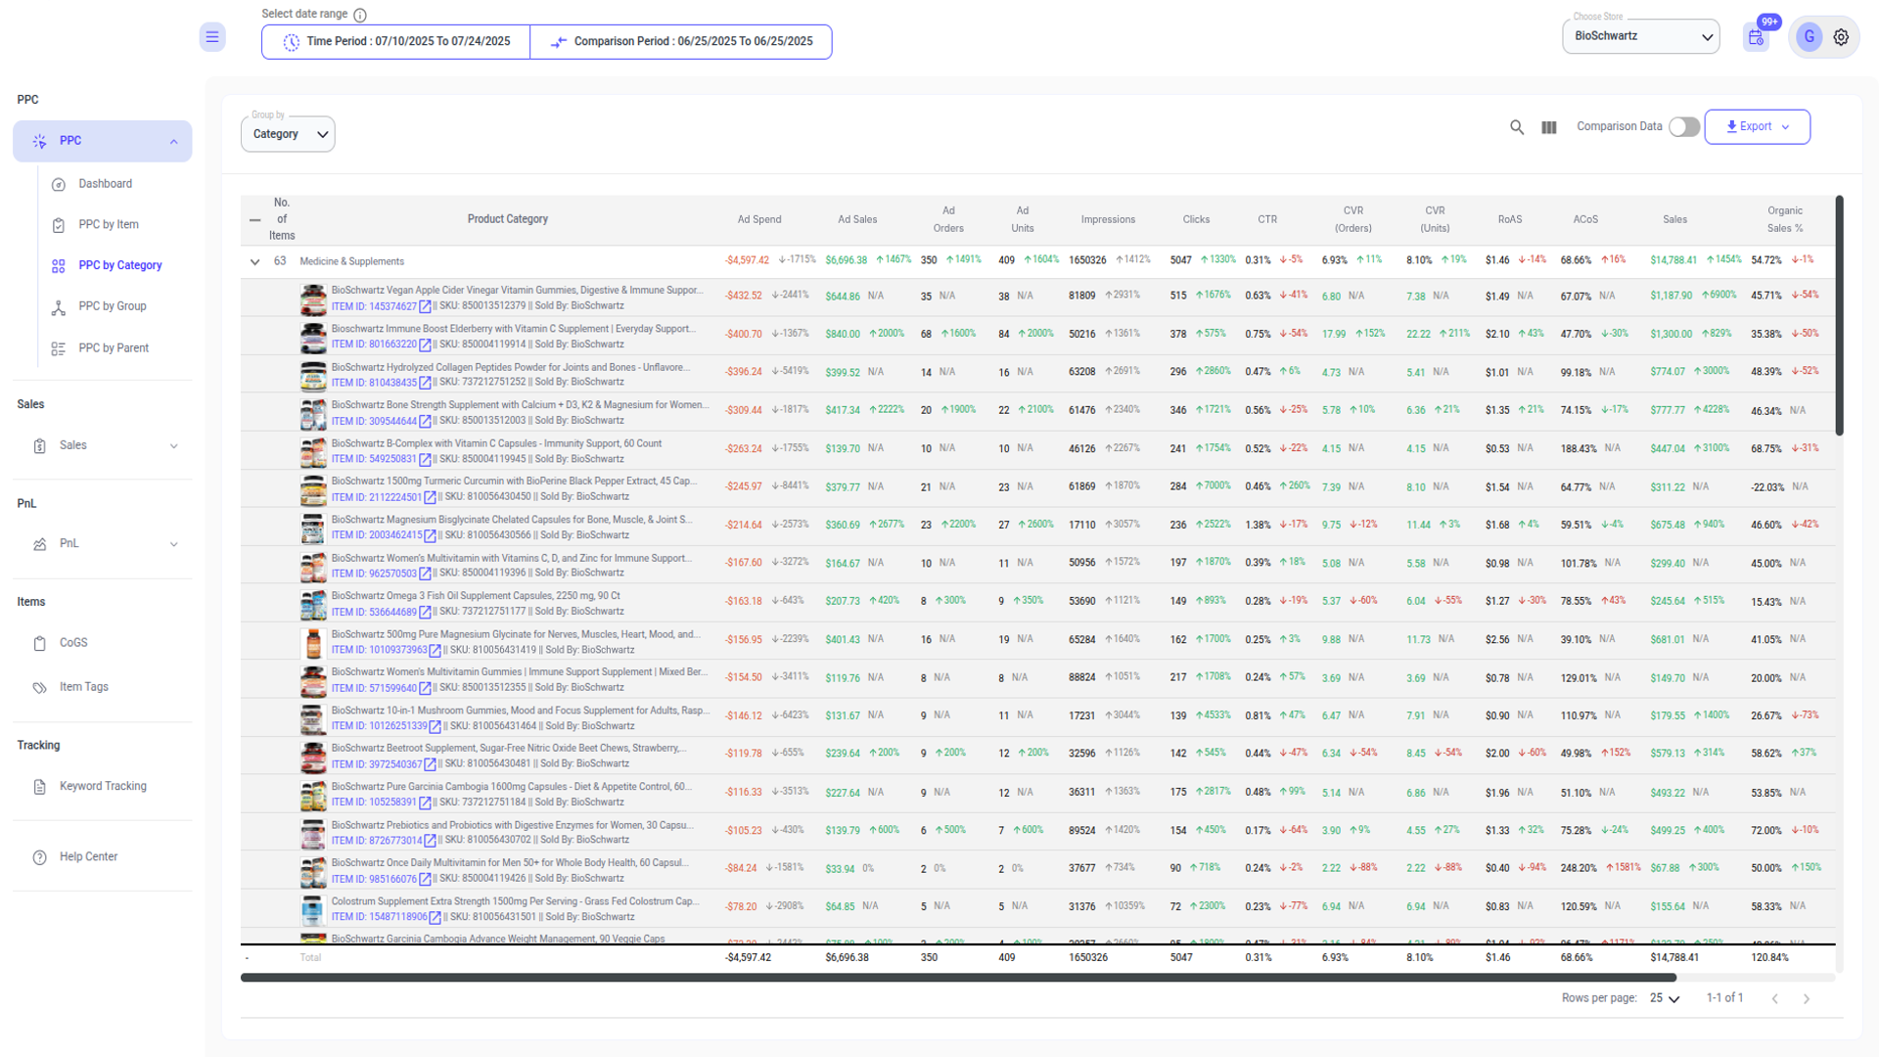Open the settings gear icon
The width and height of the screenshot is (1879, 1057).
coord(1841,37)
